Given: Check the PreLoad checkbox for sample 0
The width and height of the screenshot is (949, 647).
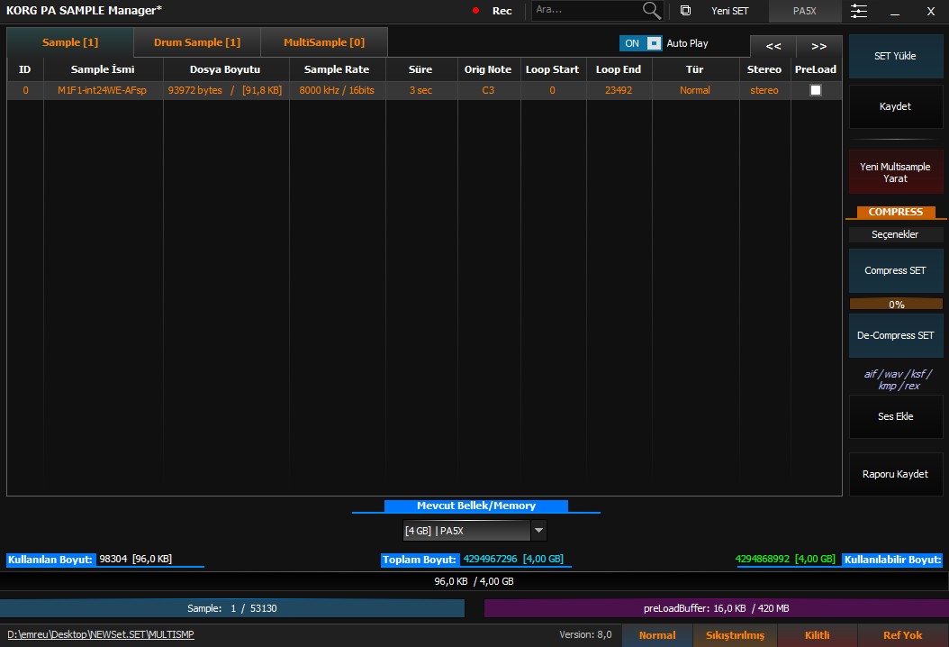Looking at the screenshot, I should point(816,90).
